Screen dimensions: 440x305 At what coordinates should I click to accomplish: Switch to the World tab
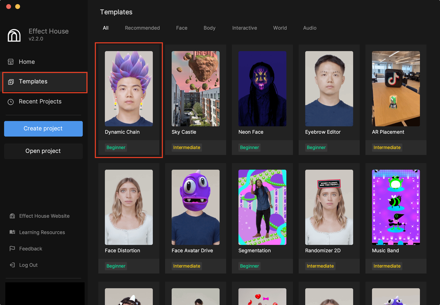(280, 28)
